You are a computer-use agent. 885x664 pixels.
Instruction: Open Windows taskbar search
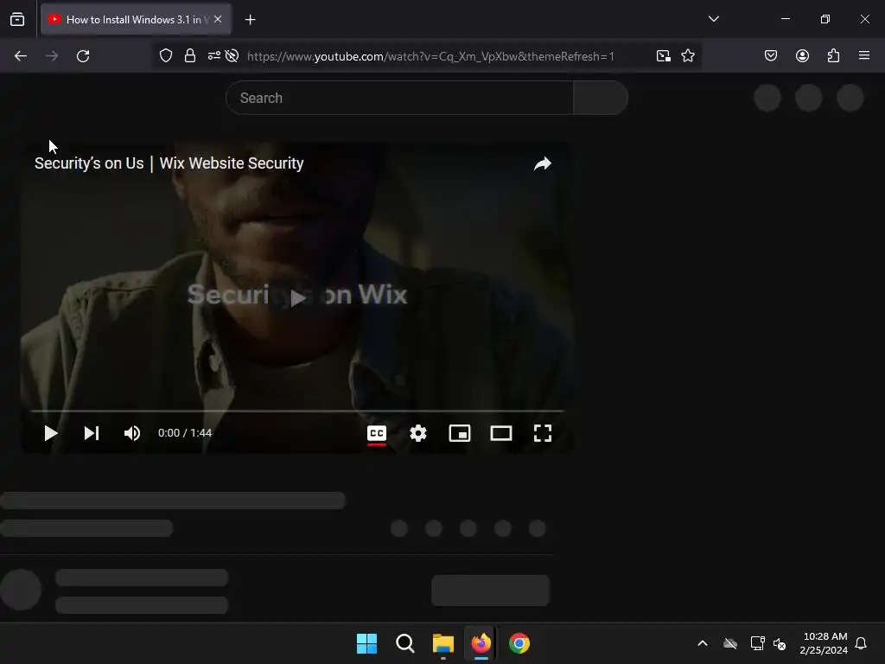point(404,643)
